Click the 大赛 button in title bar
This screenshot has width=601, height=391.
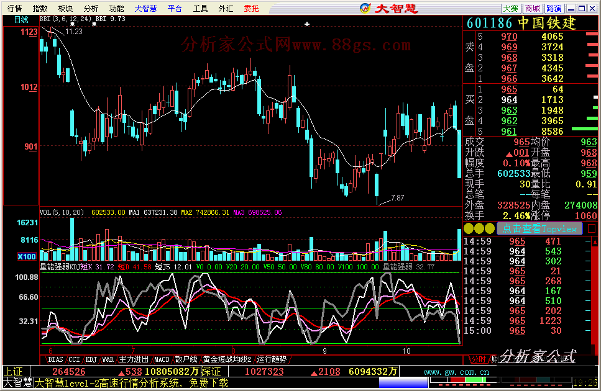510,9
